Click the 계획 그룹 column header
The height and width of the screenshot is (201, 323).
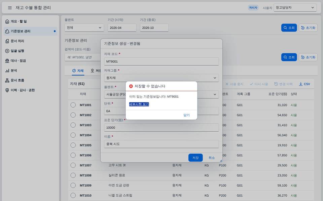click(x=244, y=94)
